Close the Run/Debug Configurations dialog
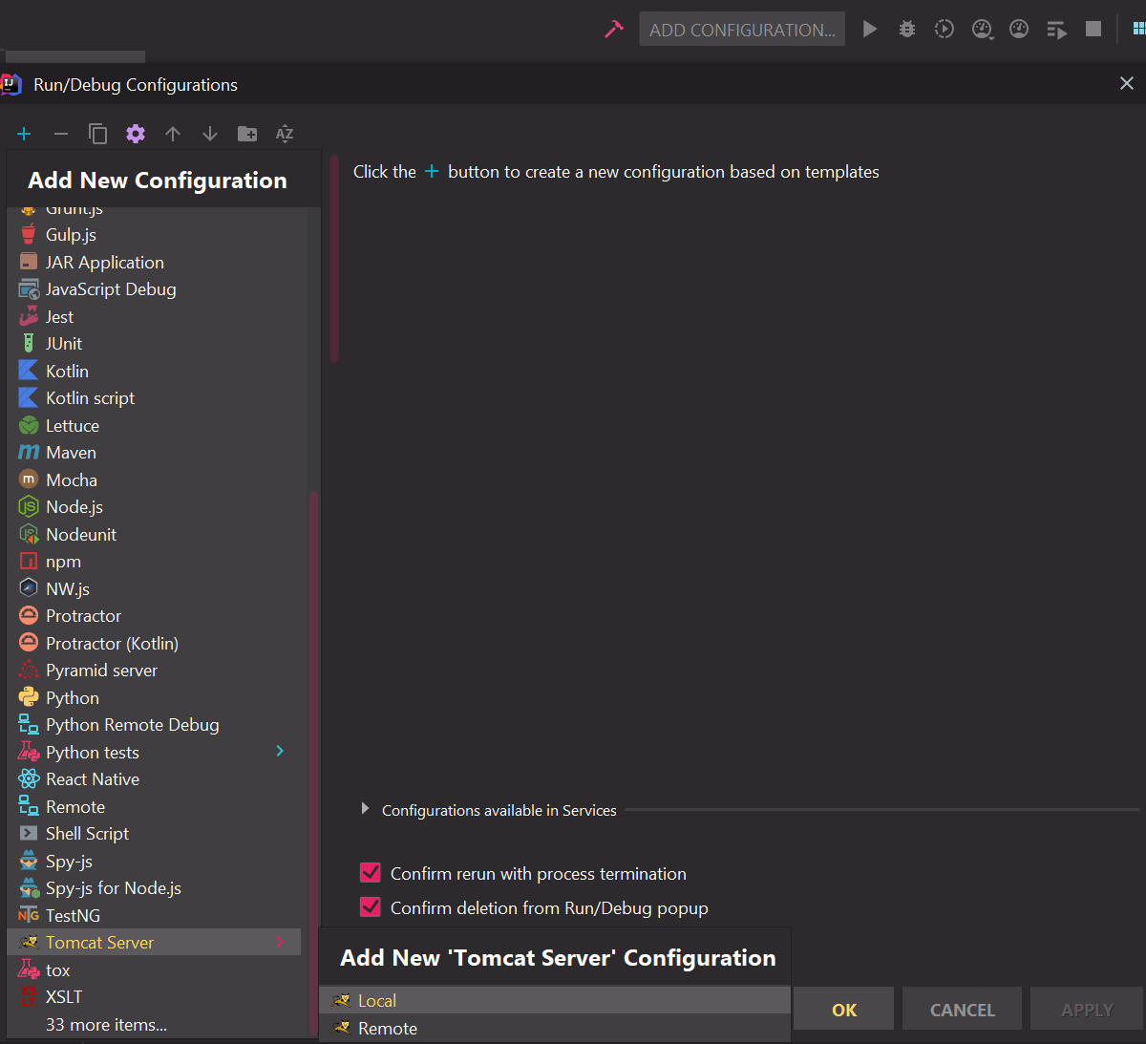This screenshot has height=1044, width=1146. (x=1127, y=84)
